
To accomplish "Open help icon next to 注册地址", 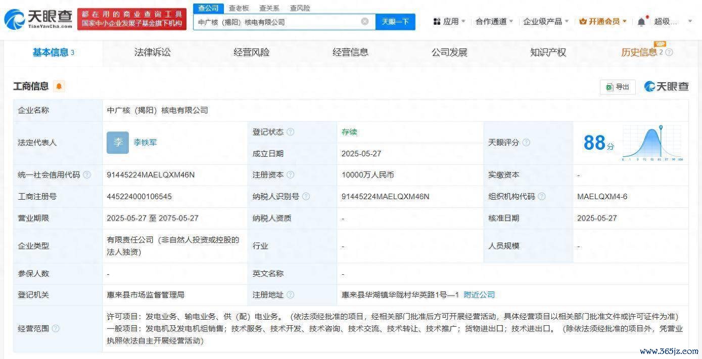I will [x=291, y=295].
